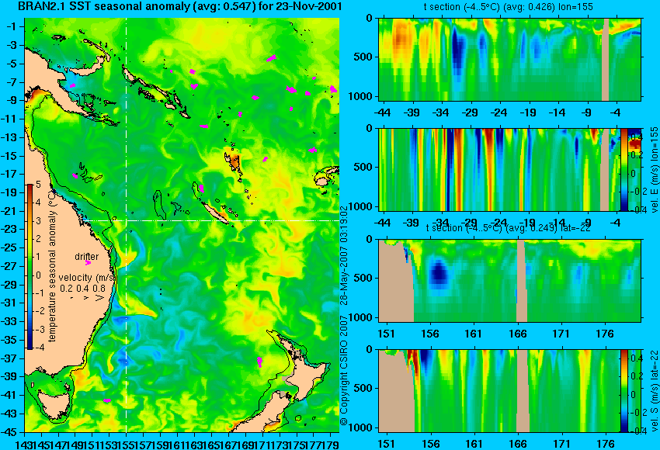
Task: Click the '176' tick under the lat=-22 southward velocity section
Action: coord(606,444)
